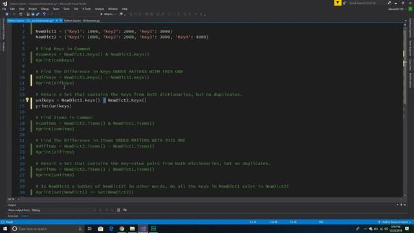Open Output panel window position dropdown
This screenshot has height=233, width=414.
(398, 205)
